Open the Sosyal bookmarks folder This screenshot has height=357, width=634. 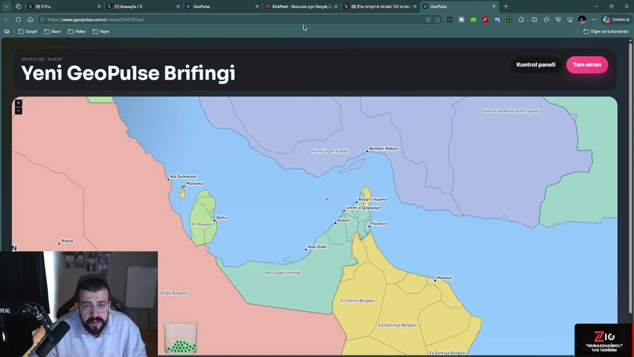(28, 31)
